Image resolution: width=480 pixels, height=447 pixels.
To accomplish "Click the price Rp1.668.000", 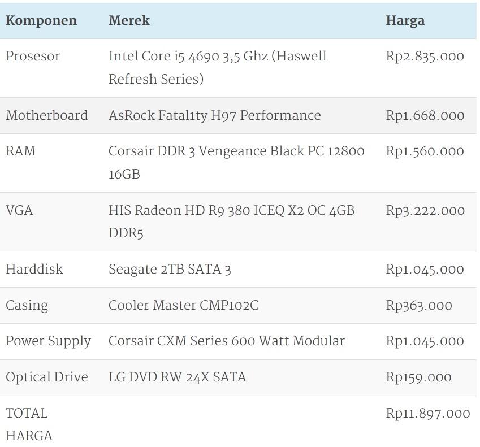I will (425, 116).
